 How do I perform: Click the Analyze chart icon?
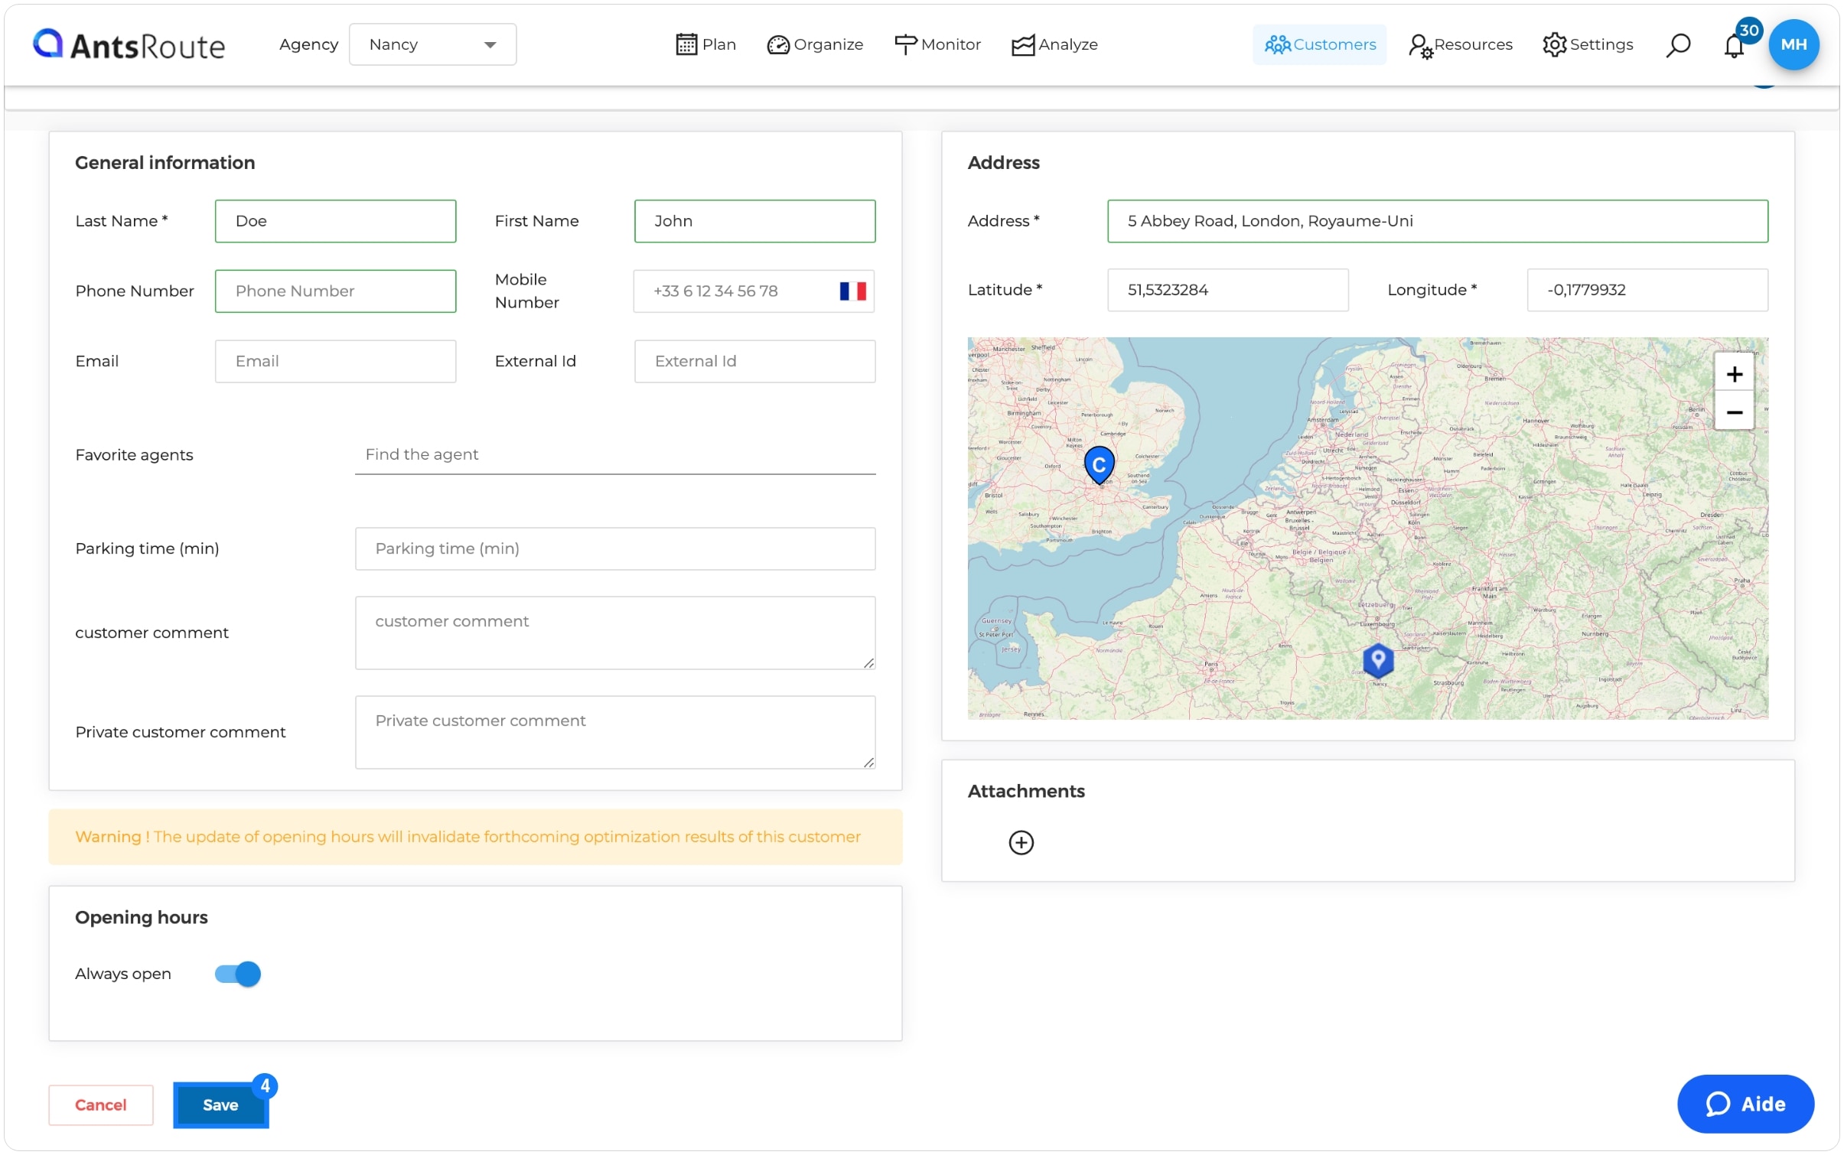click(1022, 45)
